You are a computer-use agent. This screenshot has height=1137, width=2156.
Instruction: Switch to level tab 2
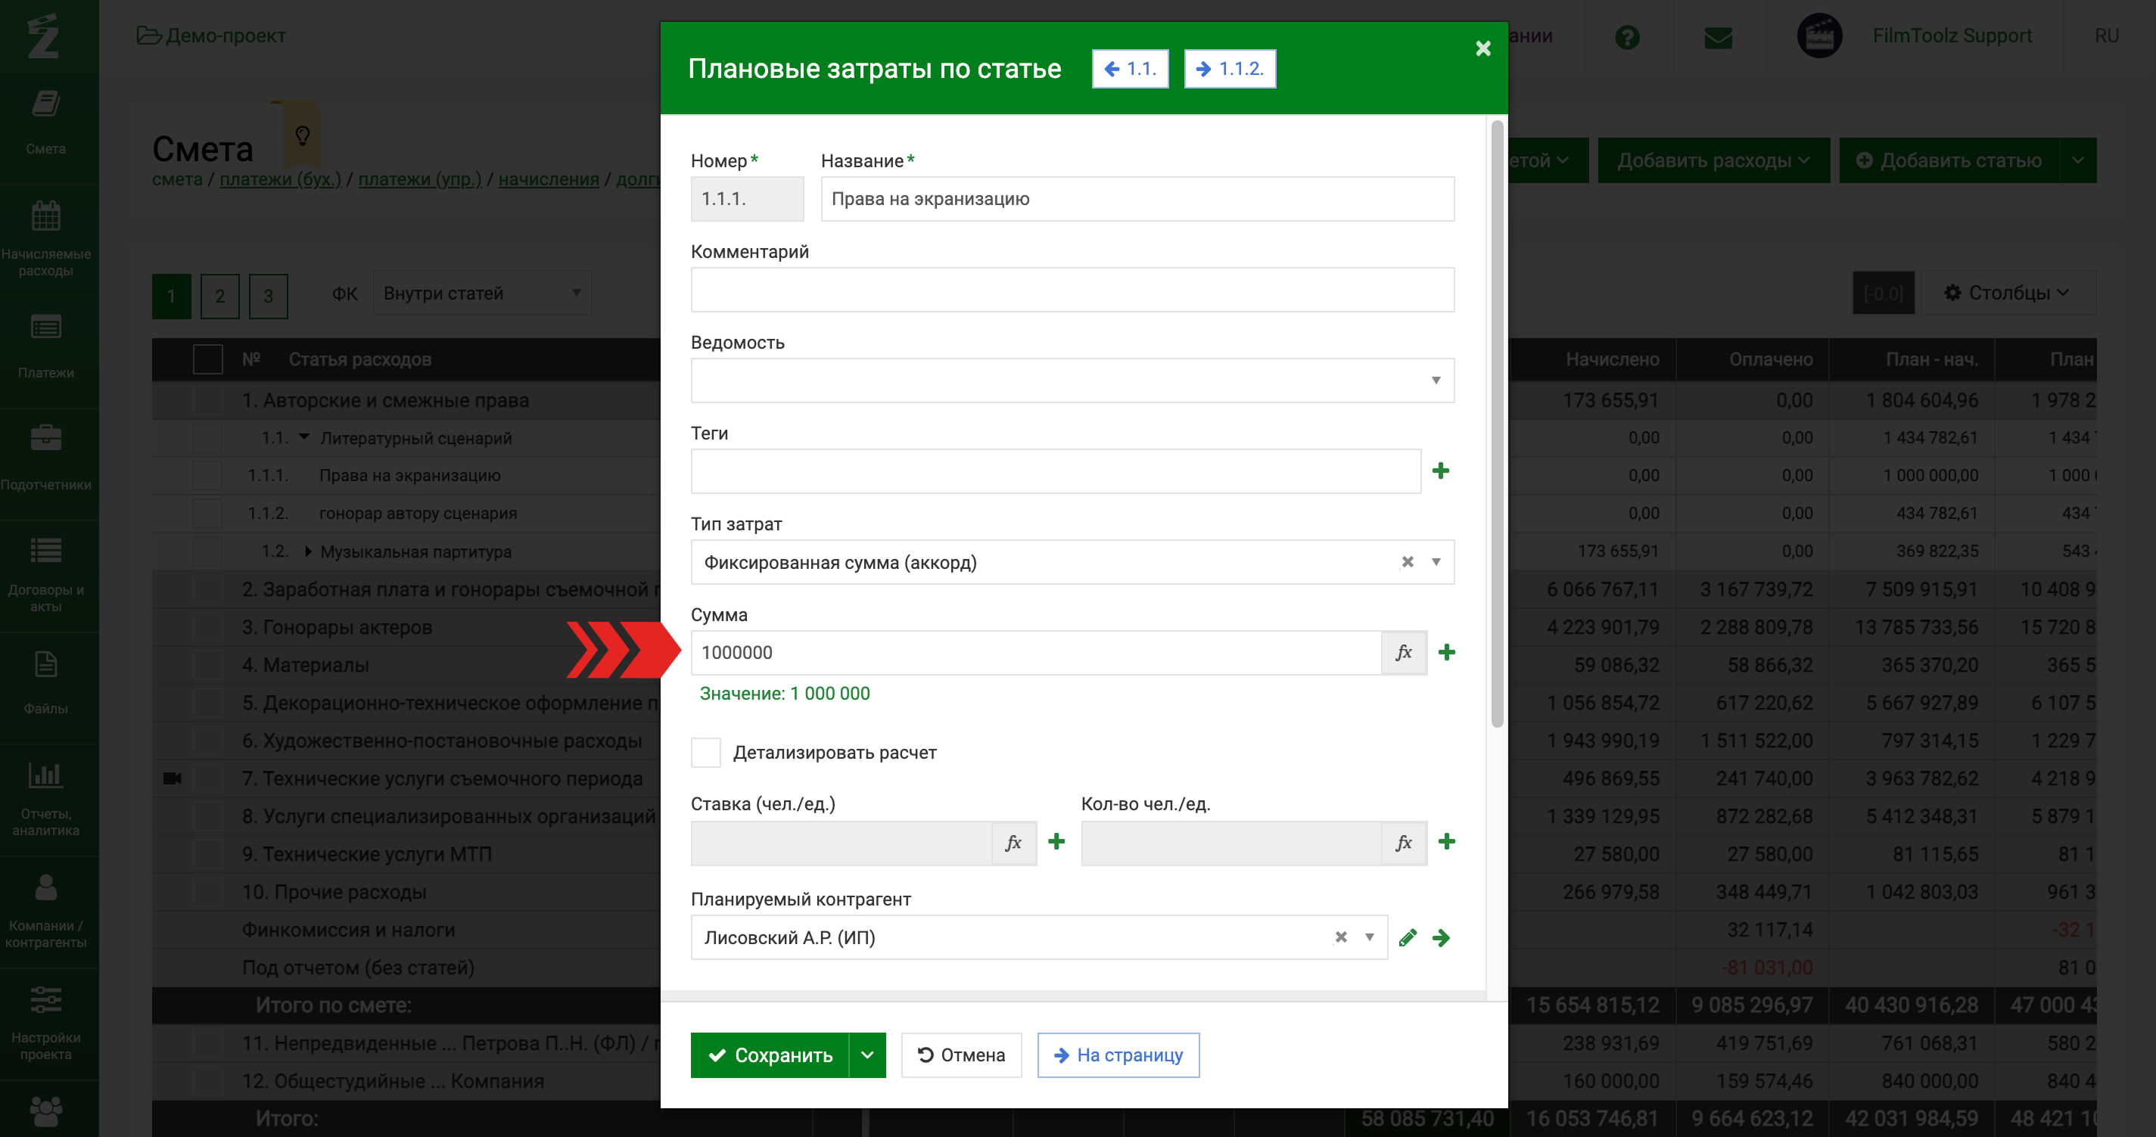220,297
